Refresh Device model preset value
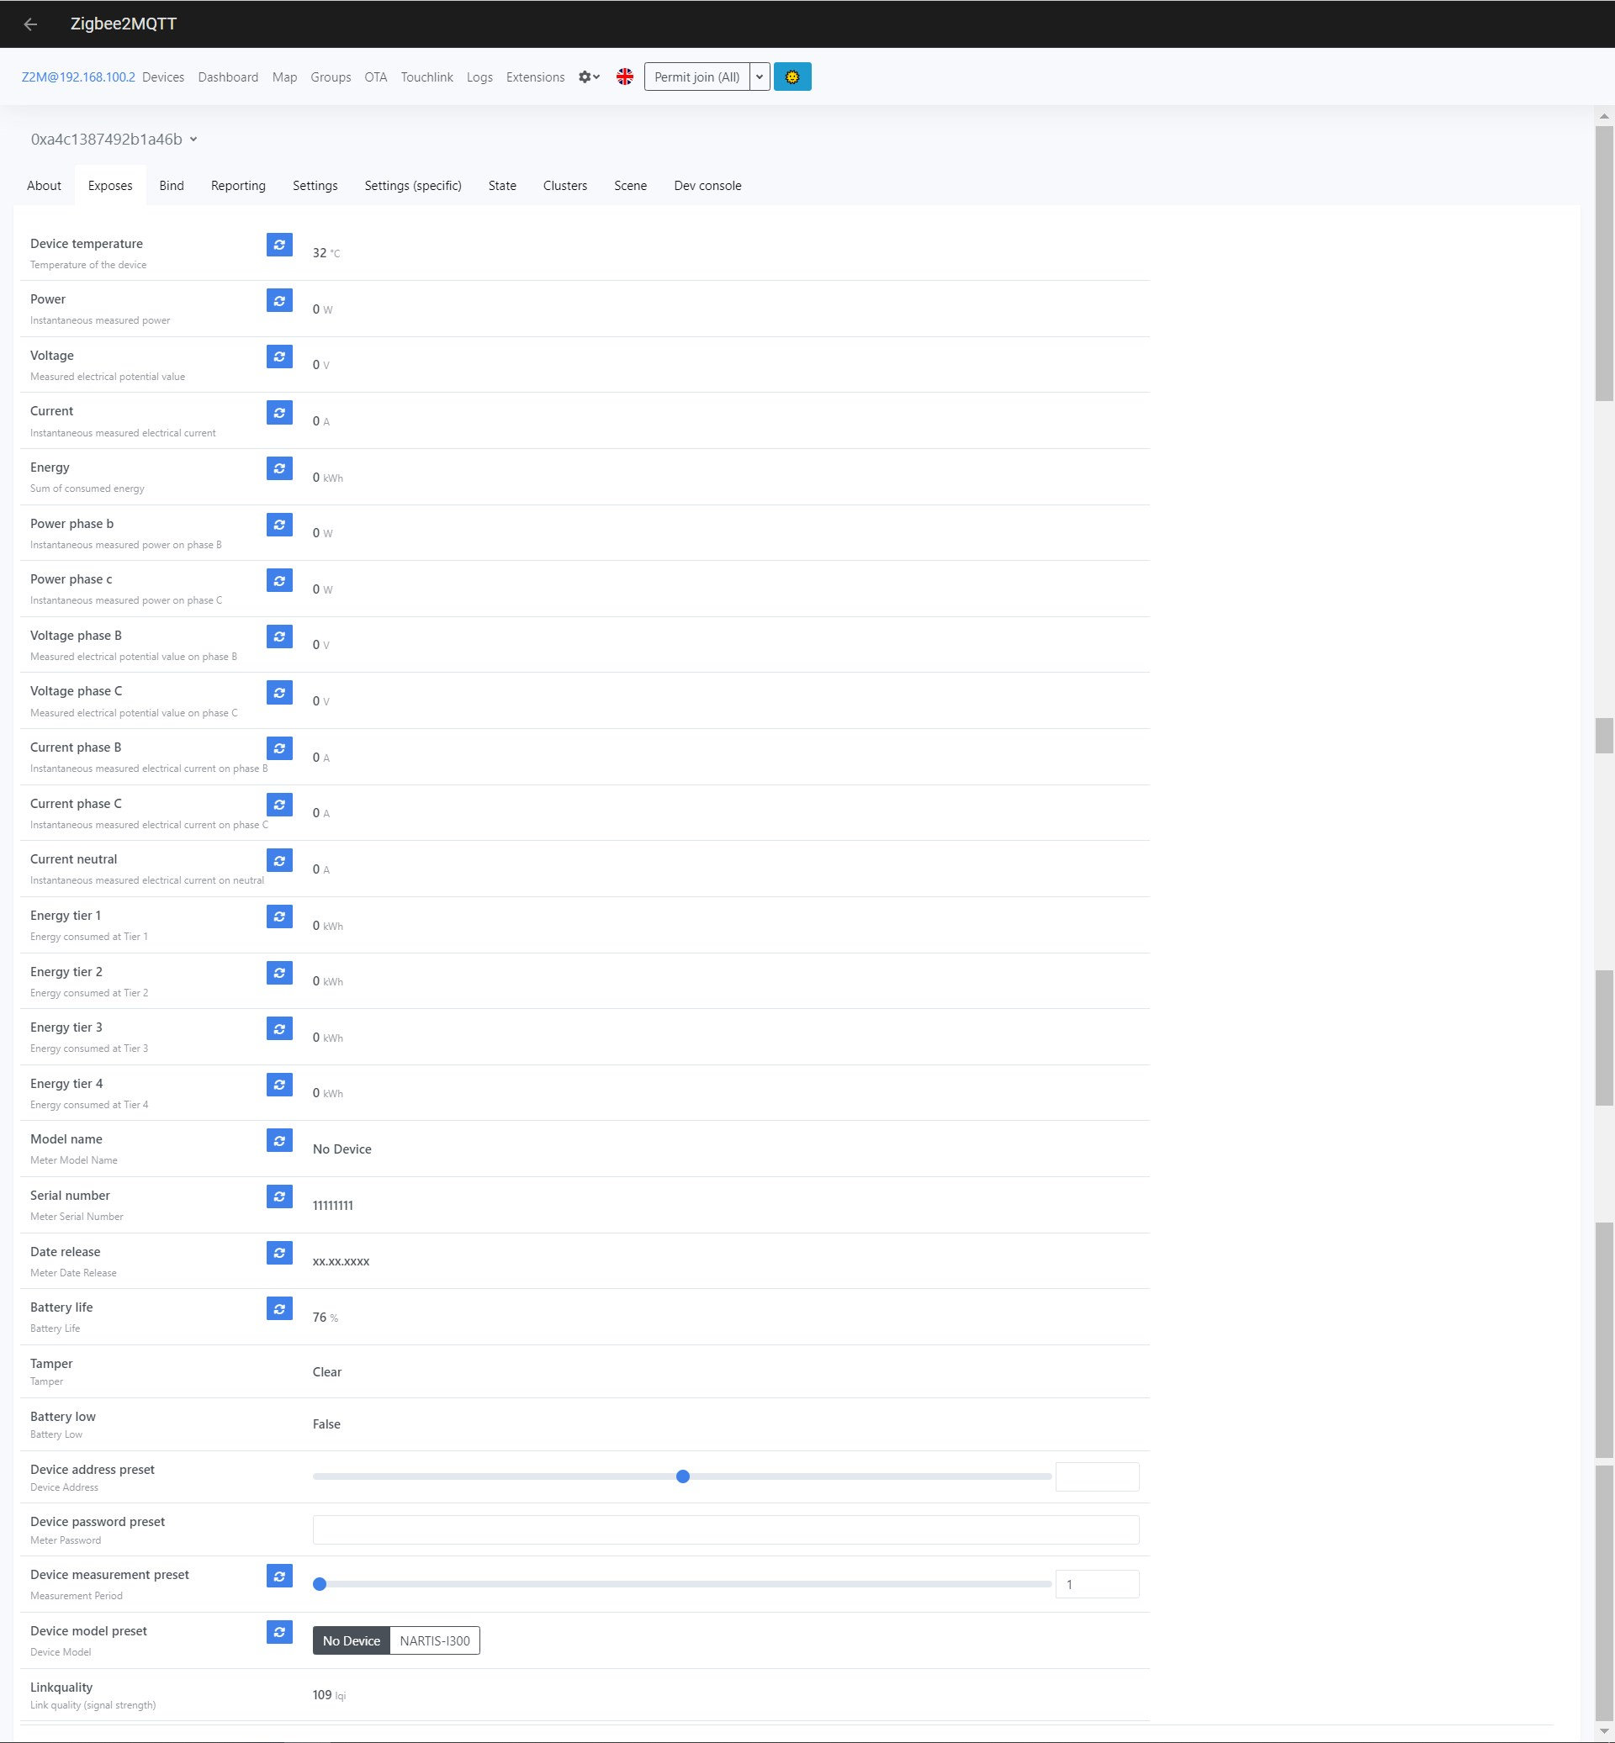The image size is (1615, 1743). (x=279, y=1632)
